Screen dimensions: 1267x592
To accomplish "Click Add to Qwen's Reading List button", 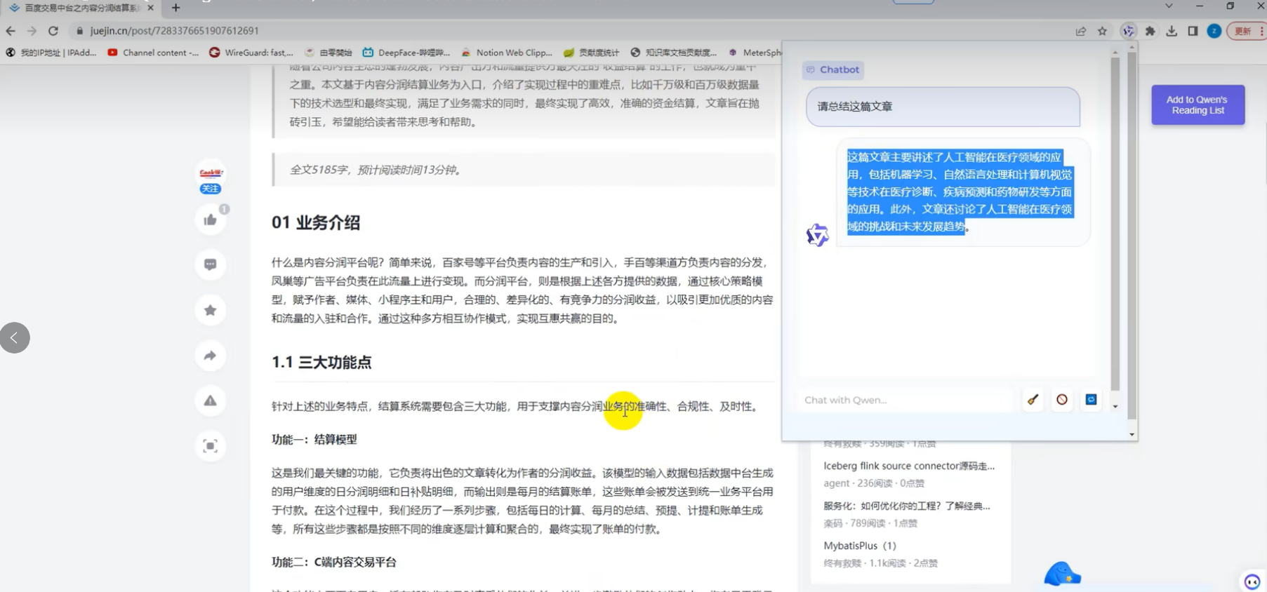I will [x=1198, y=105].
